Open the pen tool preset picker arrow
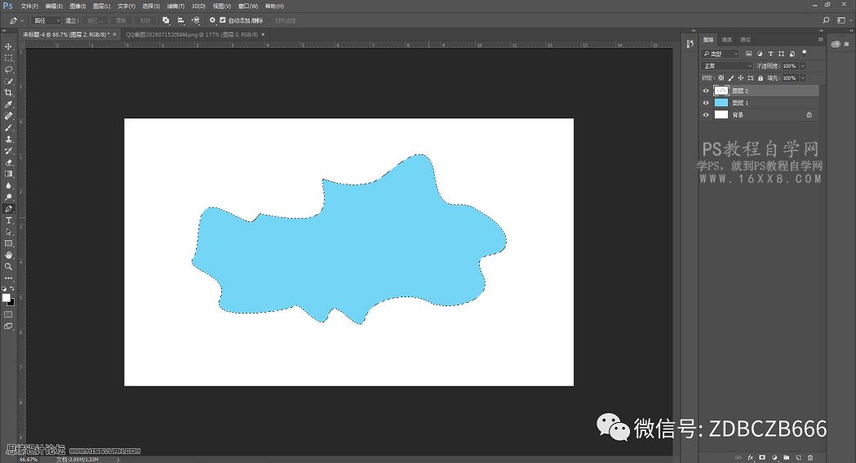Viewport: 856px width, 463px height. 22,20
